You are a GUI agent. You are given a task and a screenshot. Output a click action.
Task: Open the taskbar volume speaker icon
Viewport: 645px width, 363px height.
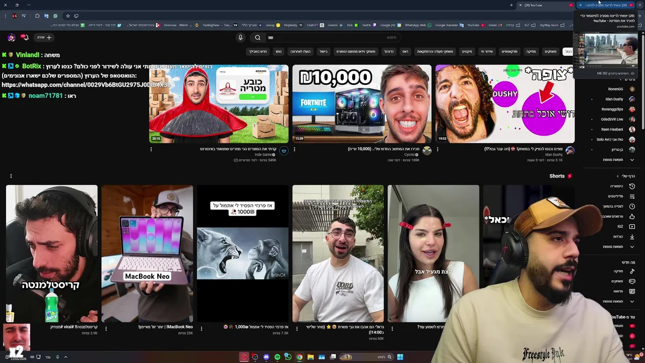[x=32, y=357]
